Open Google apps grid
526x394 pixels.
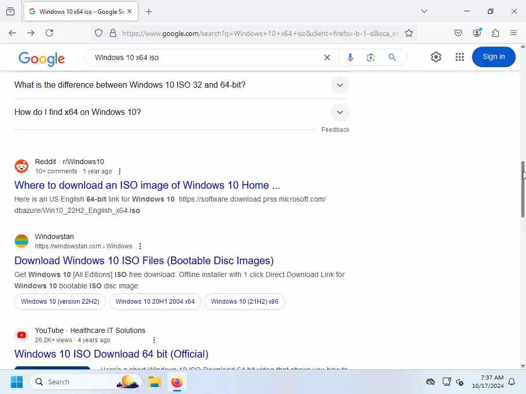tap(460, 57)
